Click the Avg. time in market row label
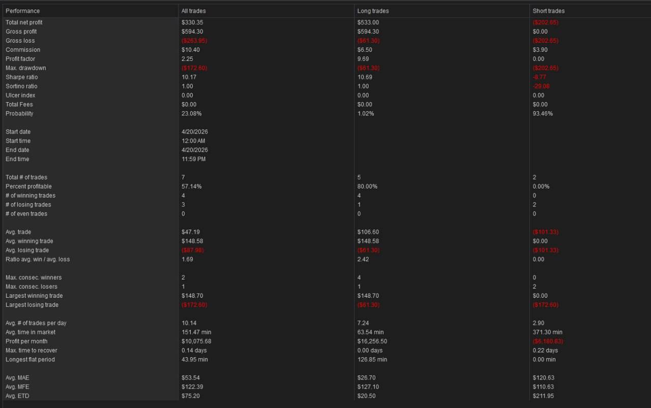The height and width of the screenshot is (408, 651). pos(31,332)
